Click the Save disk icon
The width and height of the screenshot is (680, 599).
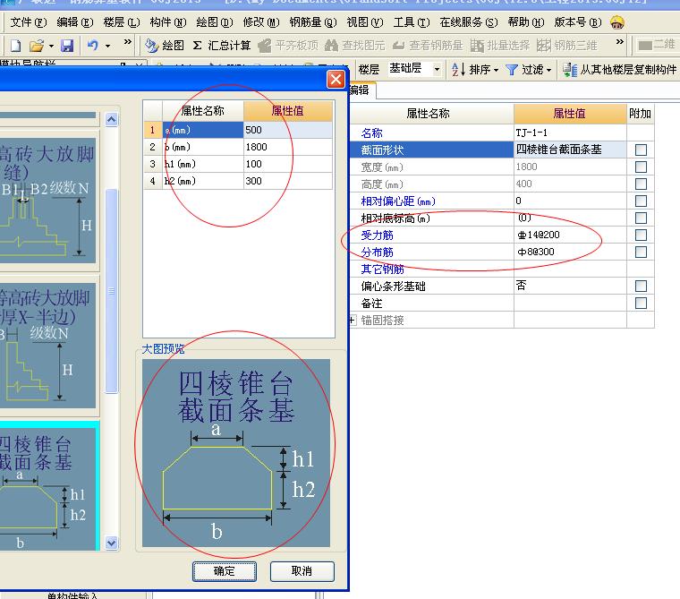pyautogui.click(x=66, y=45)
